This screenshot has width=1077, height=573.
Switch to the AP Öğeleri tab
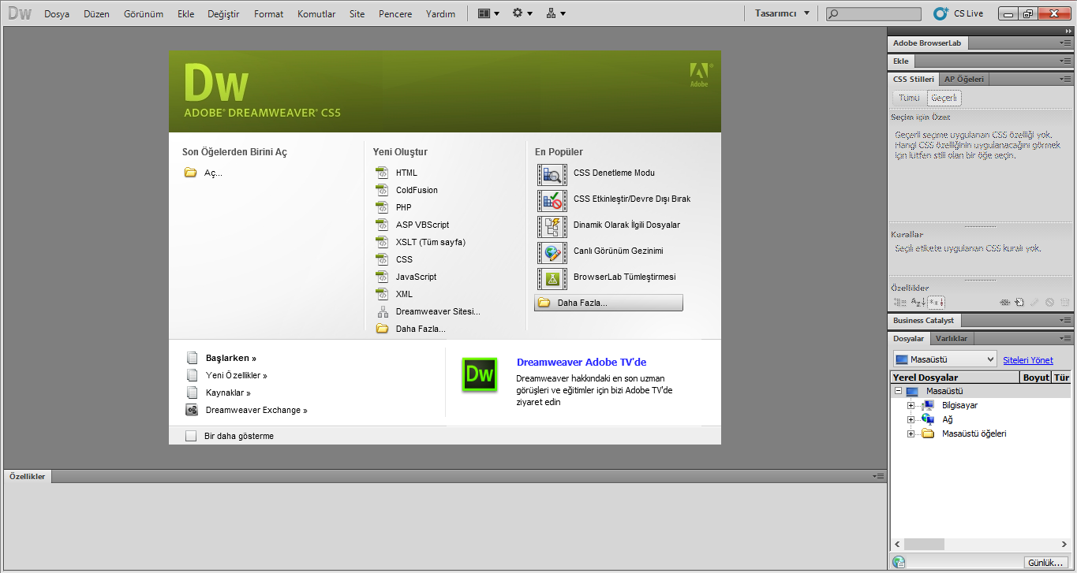(964, 79)
